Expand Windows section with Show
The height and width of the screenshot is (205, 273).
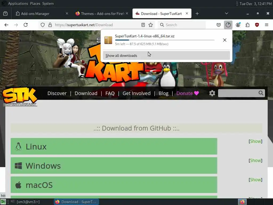point(255,160)
